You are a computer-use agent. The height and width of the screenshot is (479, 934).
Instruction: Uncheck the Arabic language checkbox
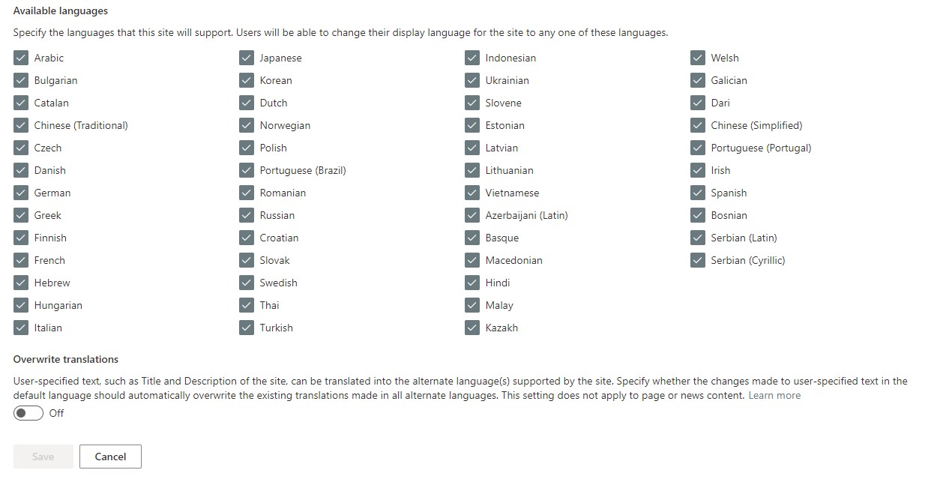point(20,58)
